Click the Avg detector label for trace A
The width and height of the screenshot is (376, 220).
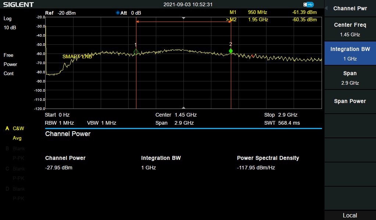(17, 138)
